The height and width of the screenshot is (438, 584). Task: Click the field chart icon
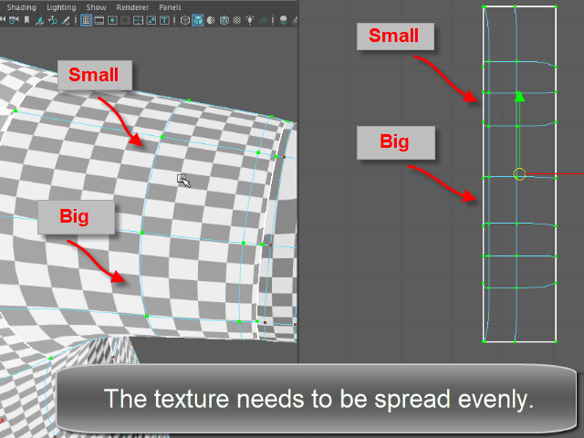coord(138,19)
